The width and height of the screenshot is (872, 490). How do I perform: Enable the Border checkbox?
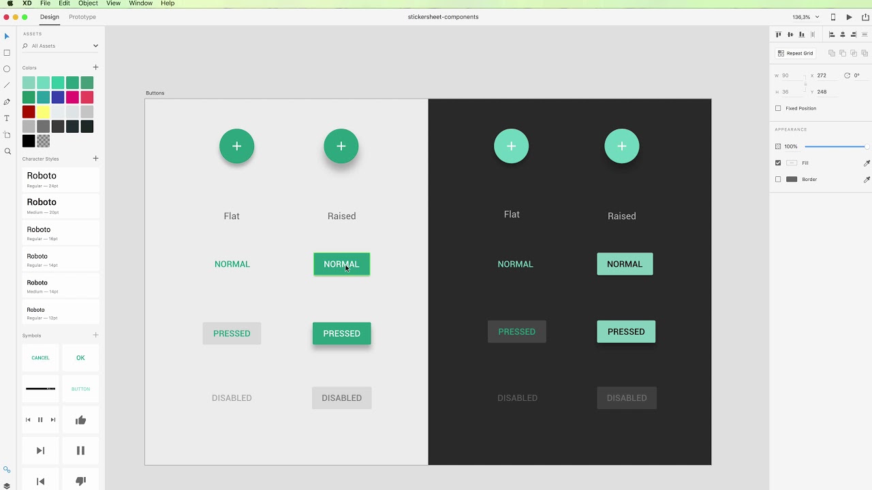click(778, 179)
